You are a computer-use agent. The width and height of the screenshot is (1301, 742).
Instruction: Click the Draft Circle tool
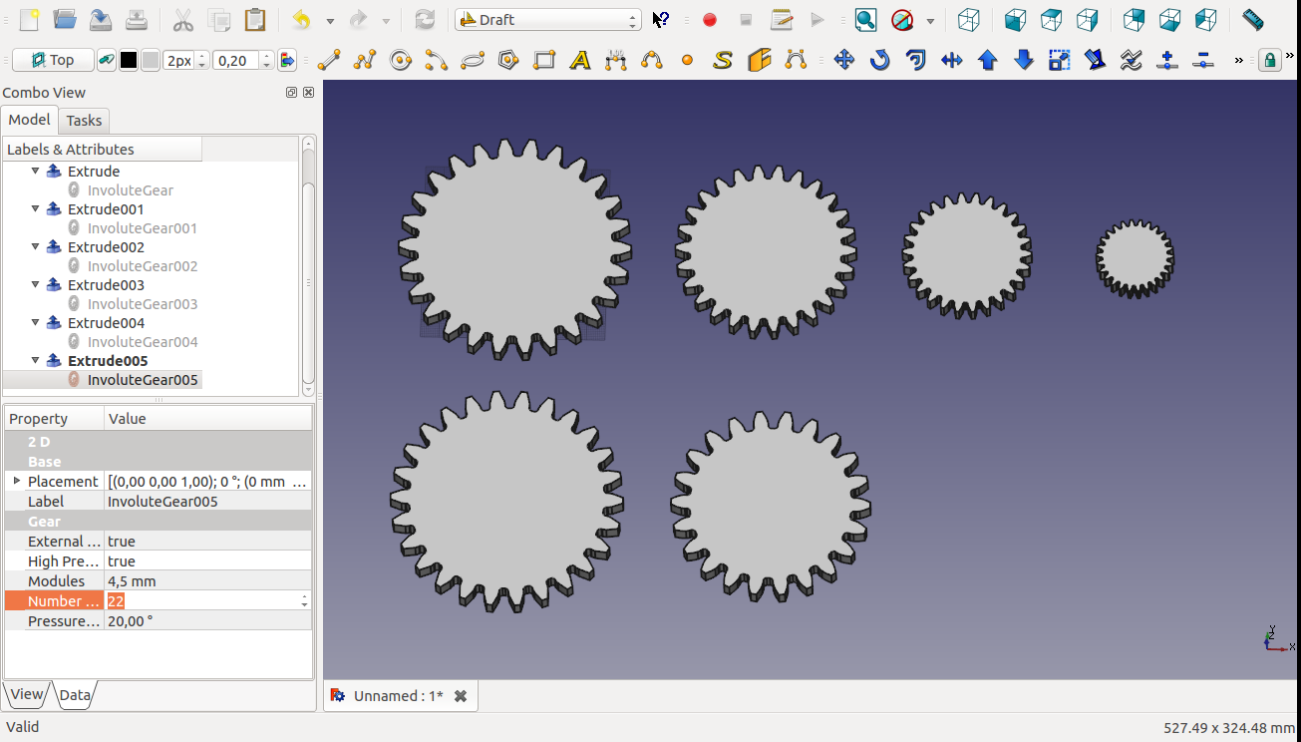pyautogui.click(x=401, y=61)
